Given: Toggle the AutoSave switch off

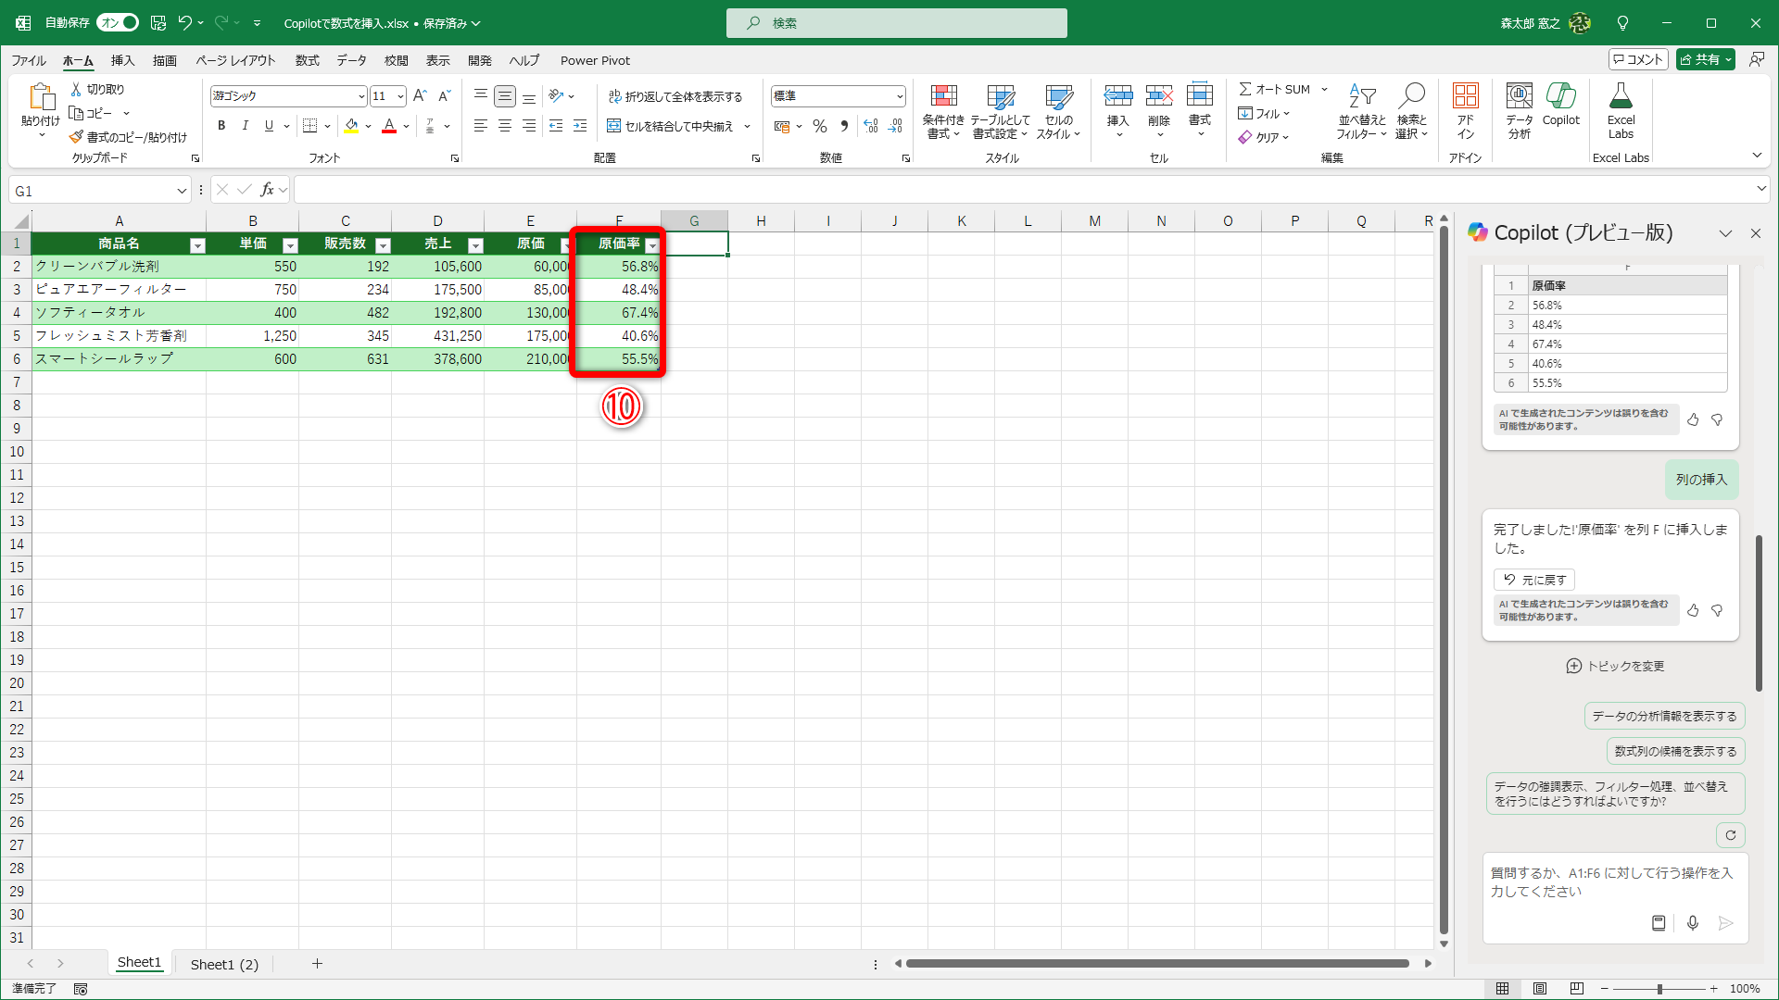Looking at the screenshot, I should click(119, 22).
